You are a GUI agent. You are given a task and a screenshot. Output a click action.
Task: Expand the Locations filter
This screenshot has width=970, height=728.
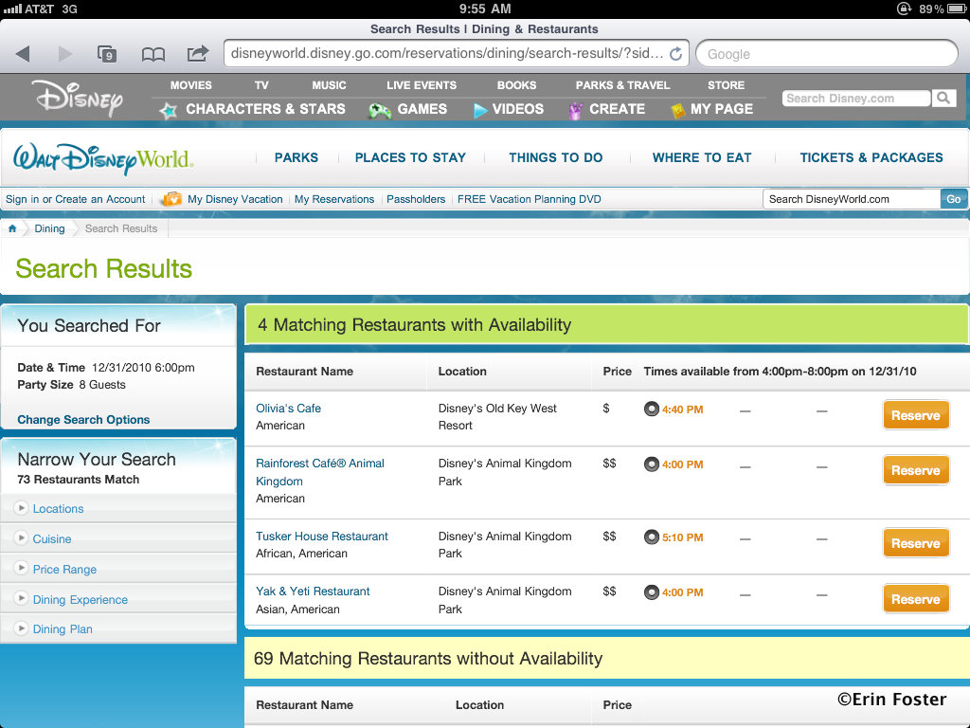(58, 509)
